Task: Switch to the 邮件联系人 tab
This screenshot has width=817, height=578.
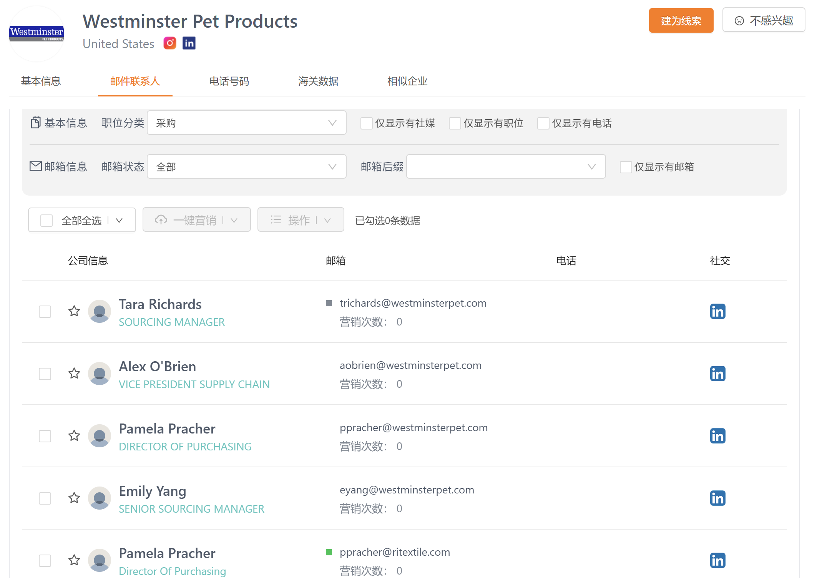Action: [135, 81]
